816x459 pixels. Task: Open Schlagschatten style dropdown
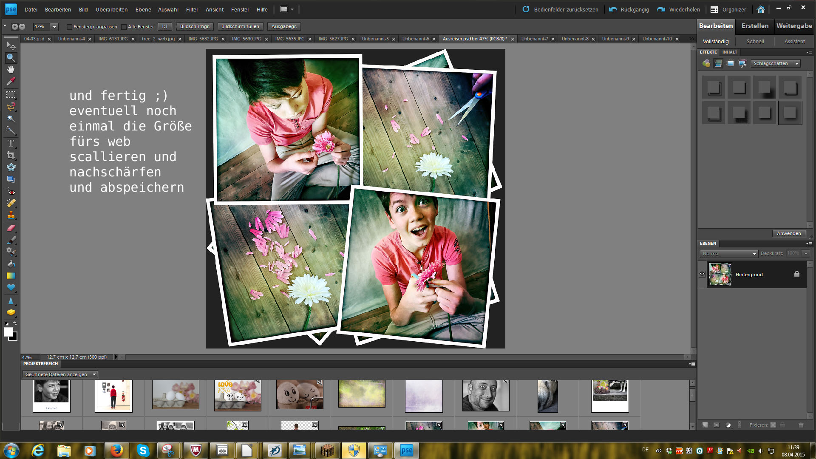[776, 63]
